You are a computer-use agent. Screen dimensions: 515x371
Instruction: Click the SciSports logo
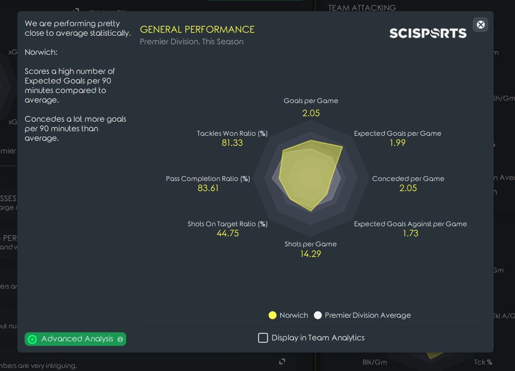point(427,33)
